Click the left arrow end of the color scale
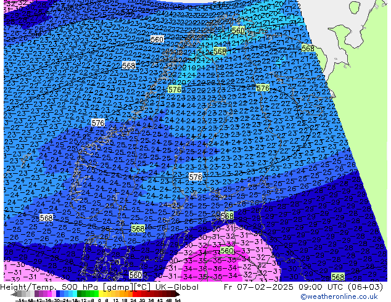 tap(14, 294)
